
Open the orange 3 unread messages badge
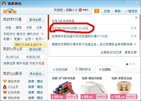(x=97, y=11)
